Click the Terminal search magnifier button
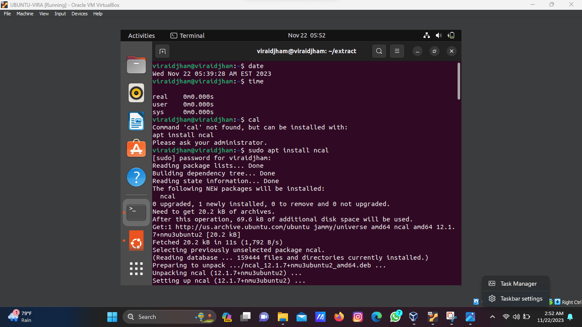This screenshot has height=327, width=582. click(x=379, y=51)
